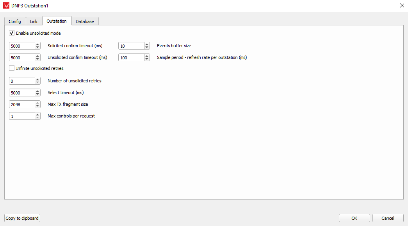408x226 pixels.
Task: Decrease Unsolicited confirm timeout with down arrow
Action: (37, 59)
